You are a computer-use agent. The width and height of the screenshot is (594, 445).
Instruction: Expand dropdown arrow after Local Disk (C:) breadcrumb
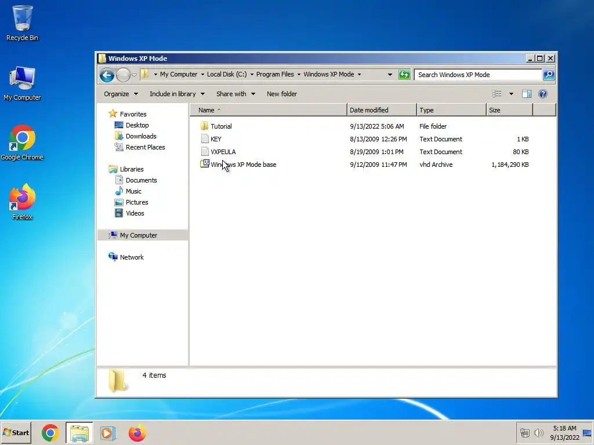click(x=252, y=75)
